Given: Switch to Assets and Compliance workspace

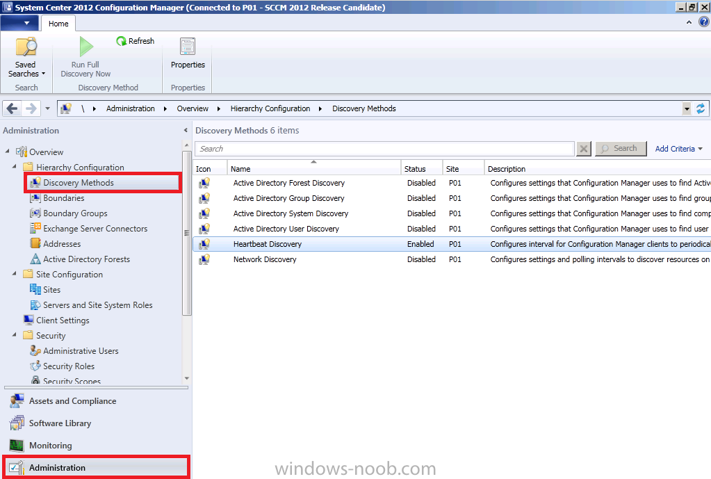Looking at the screenshot, I should (x=96, y=401).
